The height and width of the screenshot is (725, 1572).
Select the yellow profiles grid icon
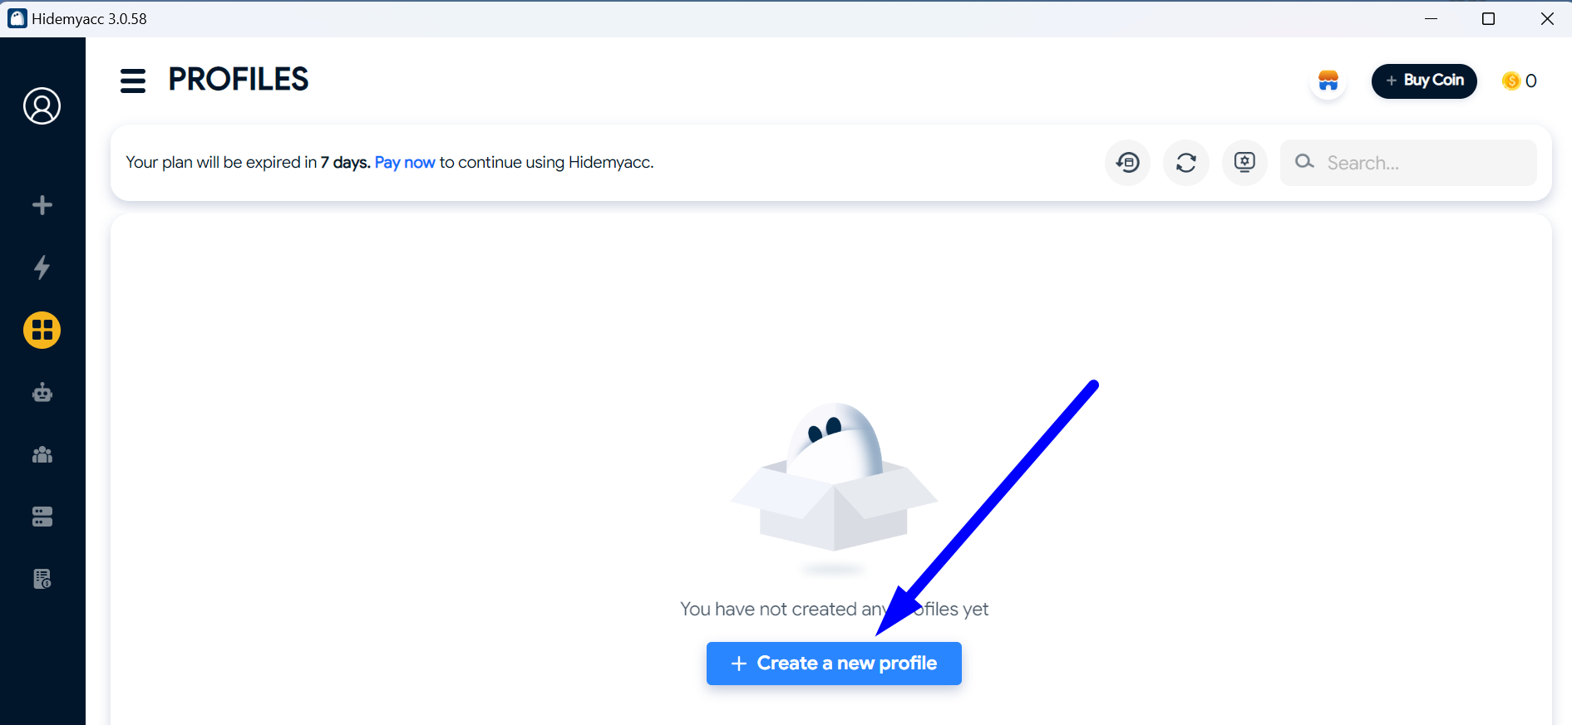42,330
